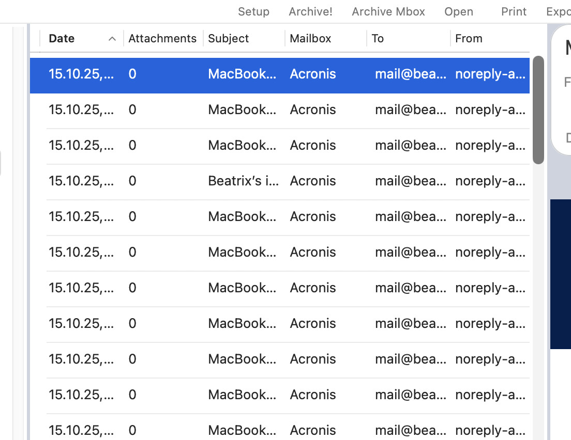This screenshot has height=440, width=571.
Task: Click the Archive! toolbar button
Action: click(x=310, y=11)
